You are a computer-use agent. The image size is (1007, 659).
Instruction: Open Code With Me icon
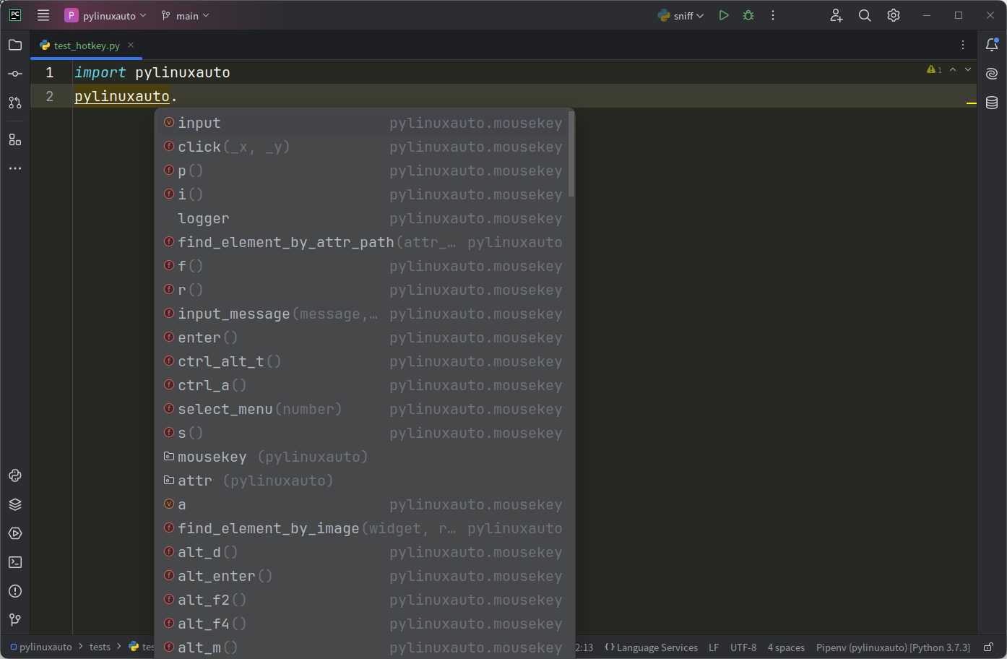pos(836,15)
